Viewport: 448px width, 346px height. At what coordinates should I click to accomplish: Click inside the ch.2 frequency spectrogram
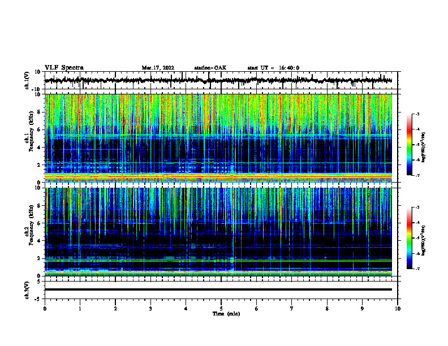[x=218, y=232]
